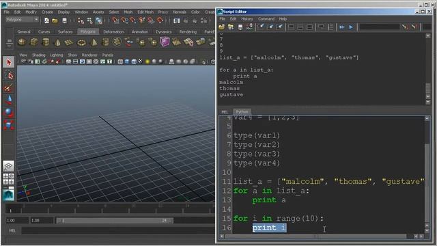Toggle Show Line Numbers in Script Editor
437x246 pixels.
coord(330,27)
